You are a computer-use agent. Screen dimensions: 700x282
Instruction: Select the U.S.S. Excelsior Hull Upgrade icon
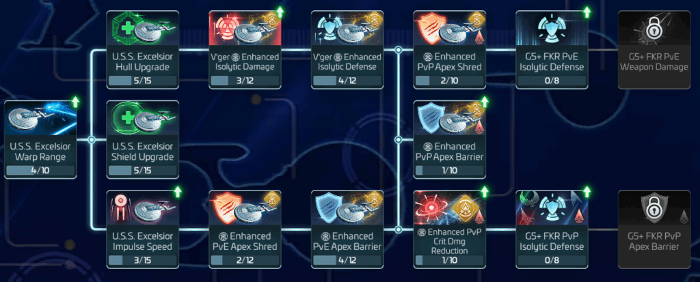(x=142, y=29)
